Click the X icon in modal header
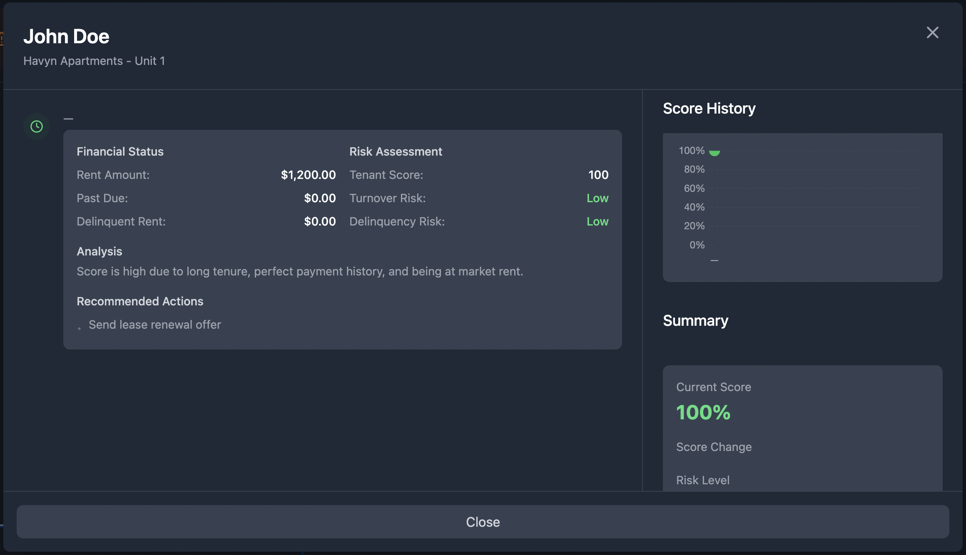The width and height of the screenshot is (966, 555). (x=932, y=32)
